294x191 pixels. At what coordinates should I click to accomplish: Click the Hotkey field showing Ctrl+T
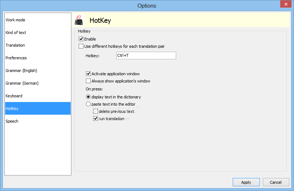[x=146, y=56]
